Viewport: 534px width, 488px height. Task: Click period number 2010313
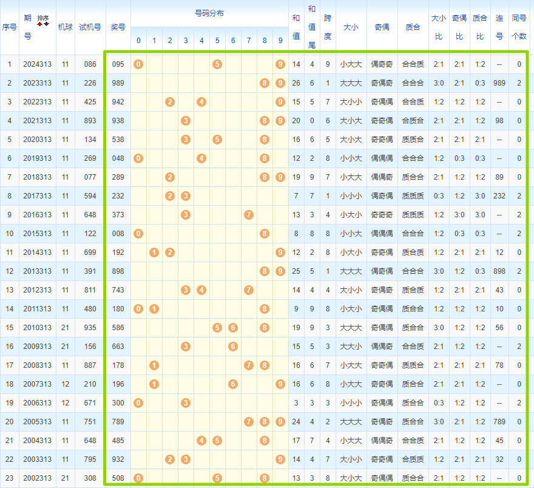37,328
